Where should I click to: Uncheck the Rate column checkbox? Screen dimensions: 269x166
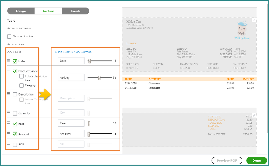15,124
